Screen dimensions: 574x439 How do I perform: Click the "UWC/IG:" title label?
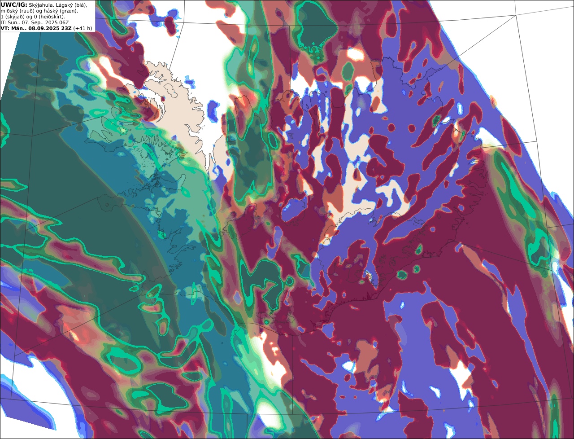14,5
